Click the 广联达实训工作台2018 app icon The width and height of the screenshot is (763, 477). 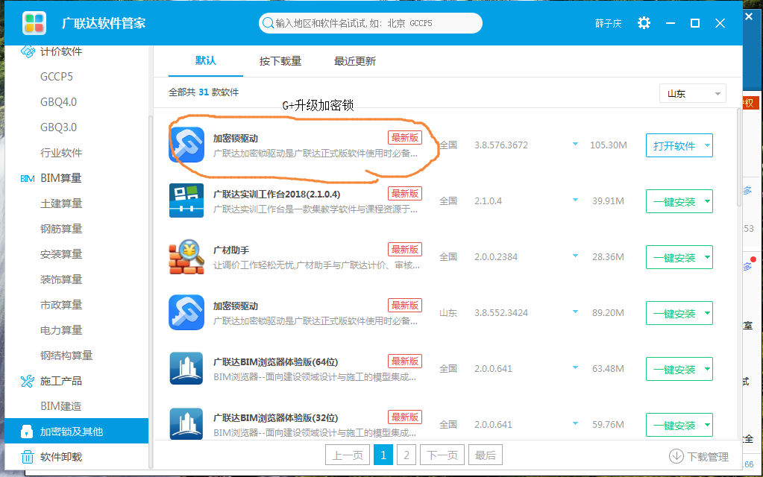click(186, 200)
